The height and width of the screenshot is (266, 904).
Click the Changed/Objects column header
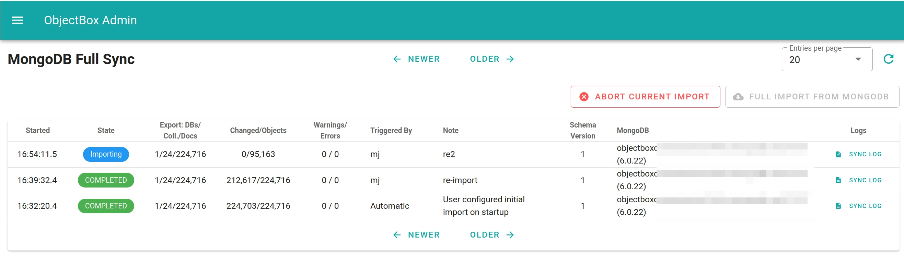258,130
